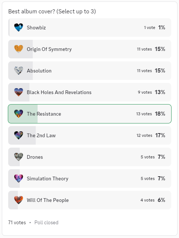Click The 2nd Law heart icon
Image resolution: width=179 pixels, height=238 pixels.
[x=19, y=135]
